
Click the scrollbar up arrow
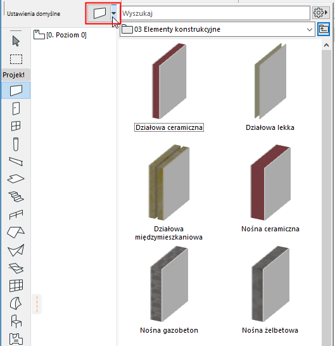(x=326, y=45)
